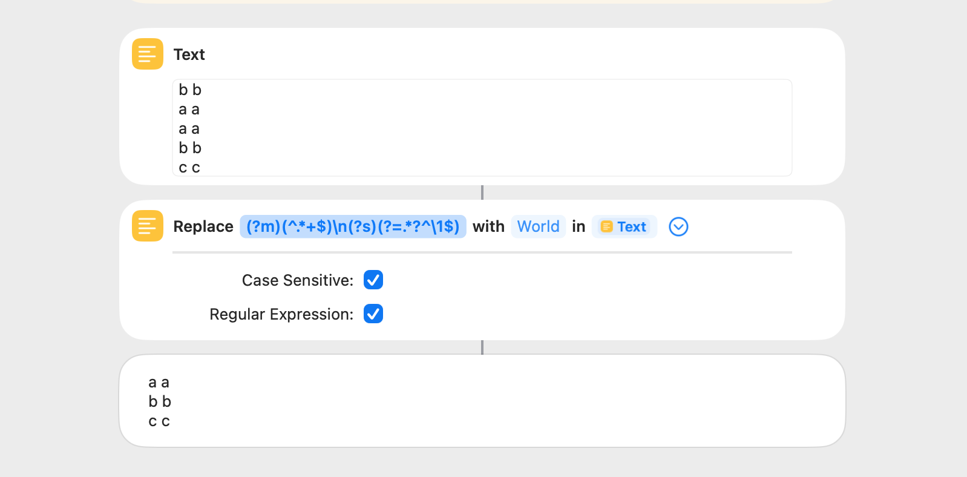
Task: Click the 'Regular Expression:' label
Action: point(281,314)
